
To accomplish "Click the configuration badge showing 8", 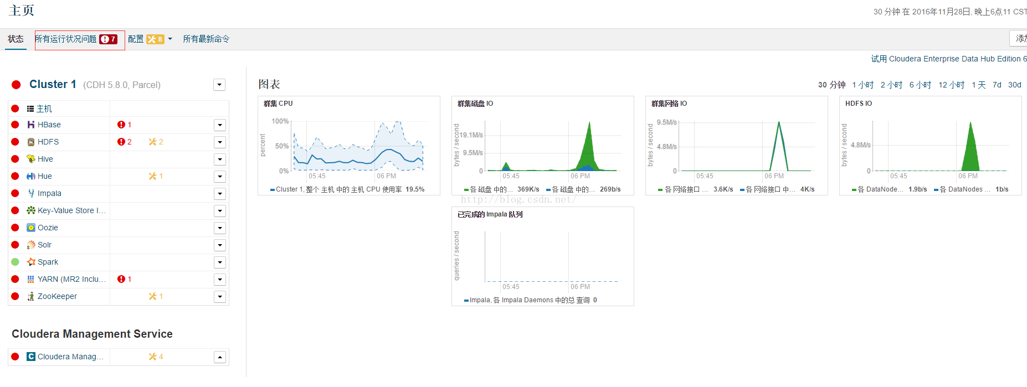I will 155,39.
